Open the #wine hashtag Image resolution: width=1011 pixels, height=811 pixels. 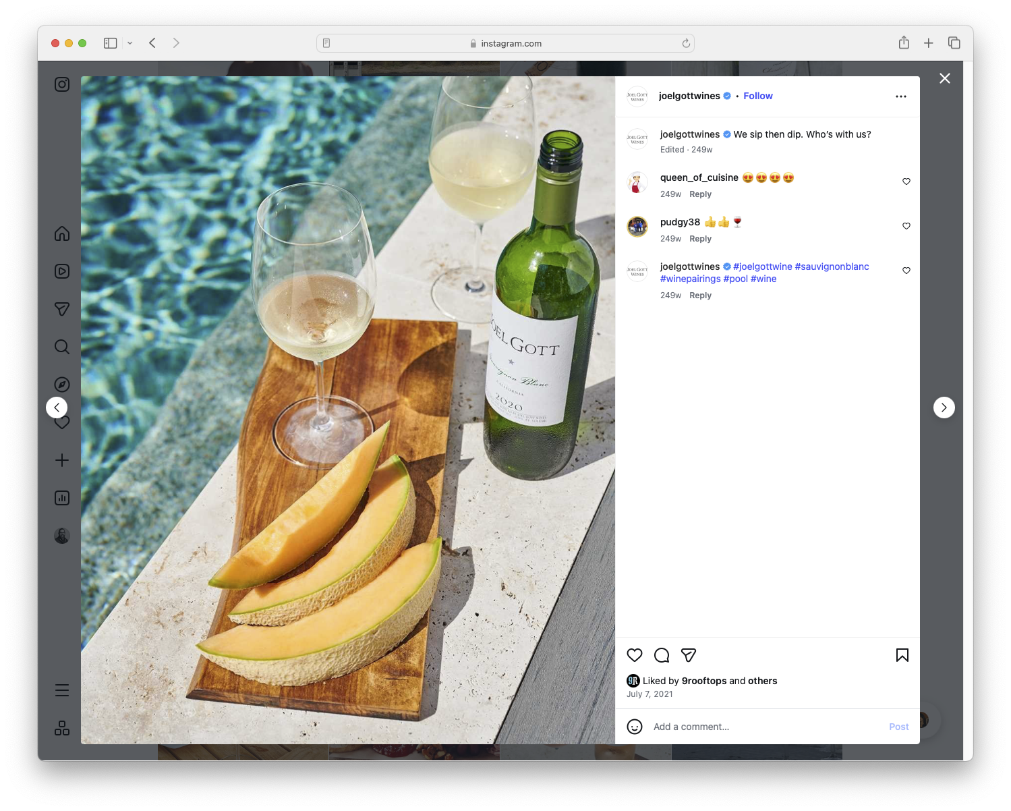point(763,279)
